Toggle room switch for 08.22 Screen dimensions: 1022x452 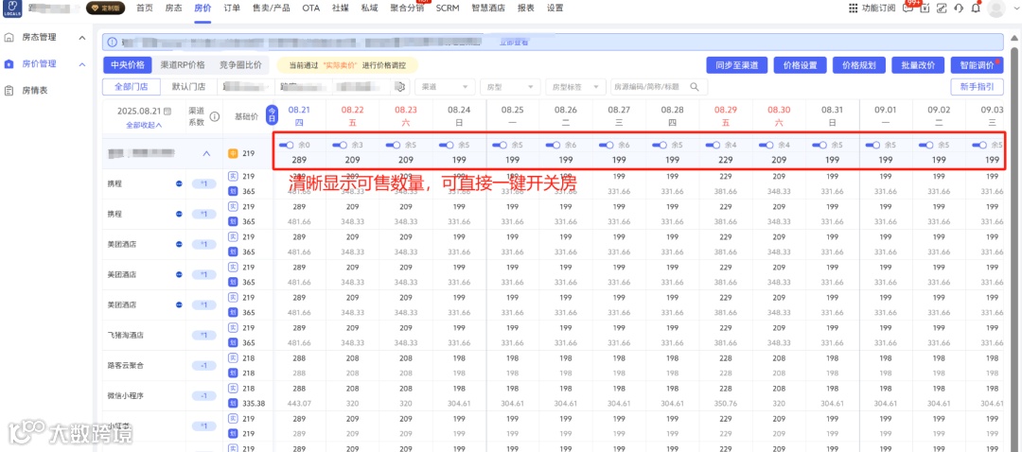click(x=340, y=145)
